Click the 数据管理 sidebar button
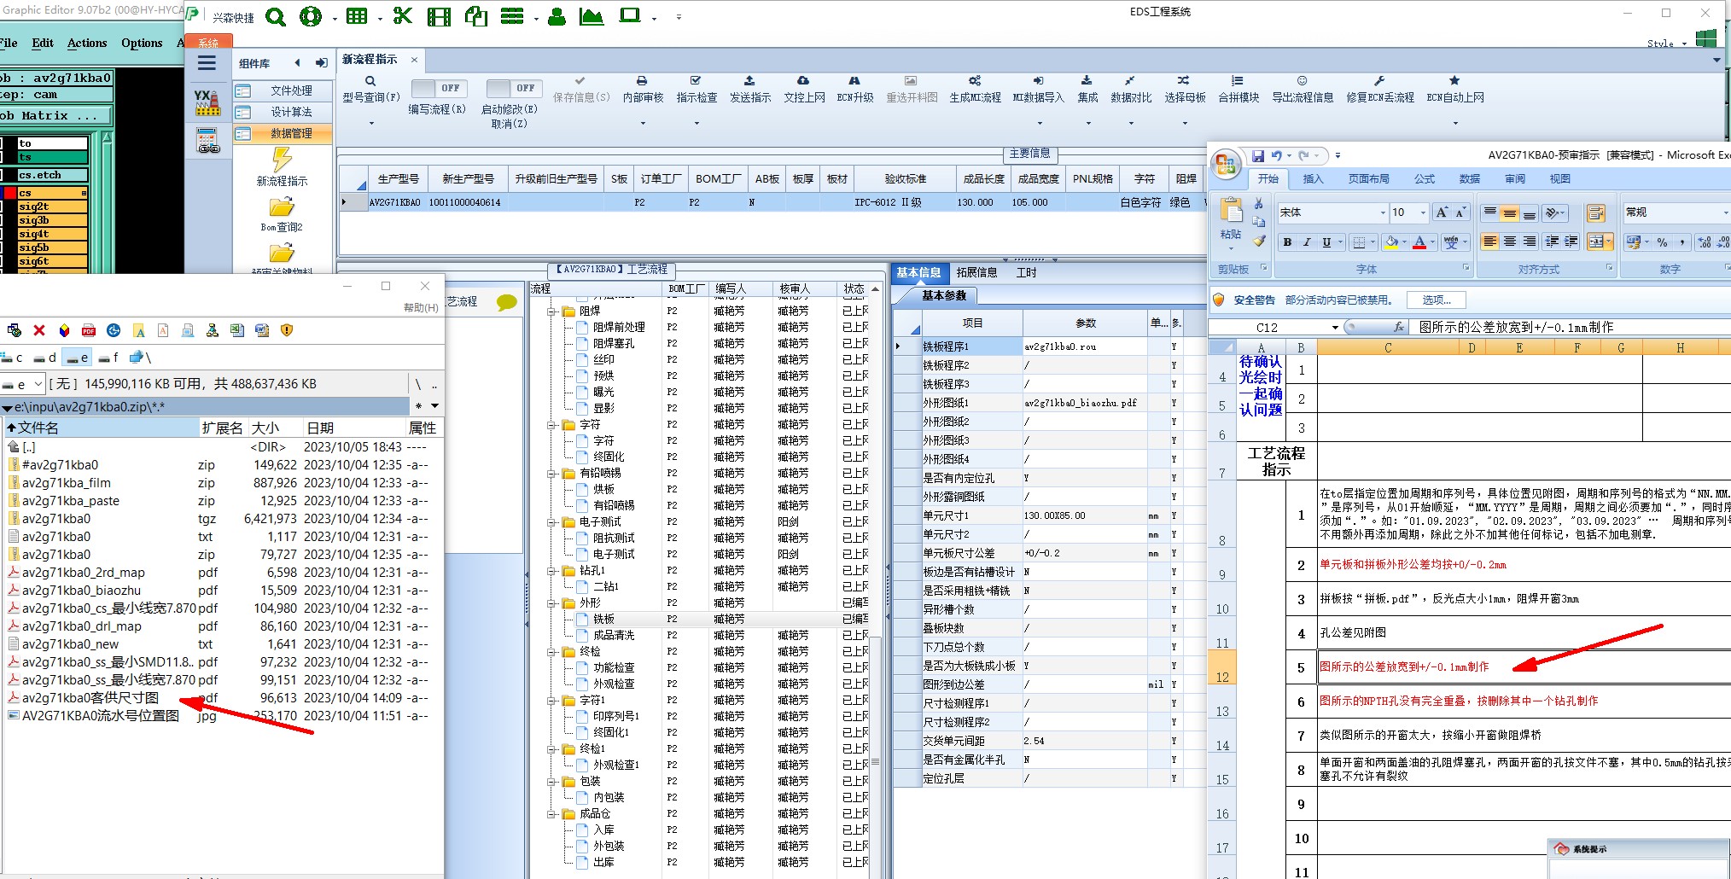Image resolution: width=1731 pixels, height=879 pixels. (x=283, y=134)
